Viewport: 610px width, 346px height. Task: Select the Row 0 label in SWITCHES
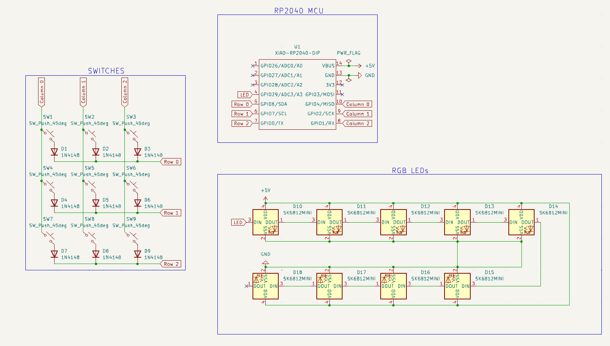(x=171, y=162)
